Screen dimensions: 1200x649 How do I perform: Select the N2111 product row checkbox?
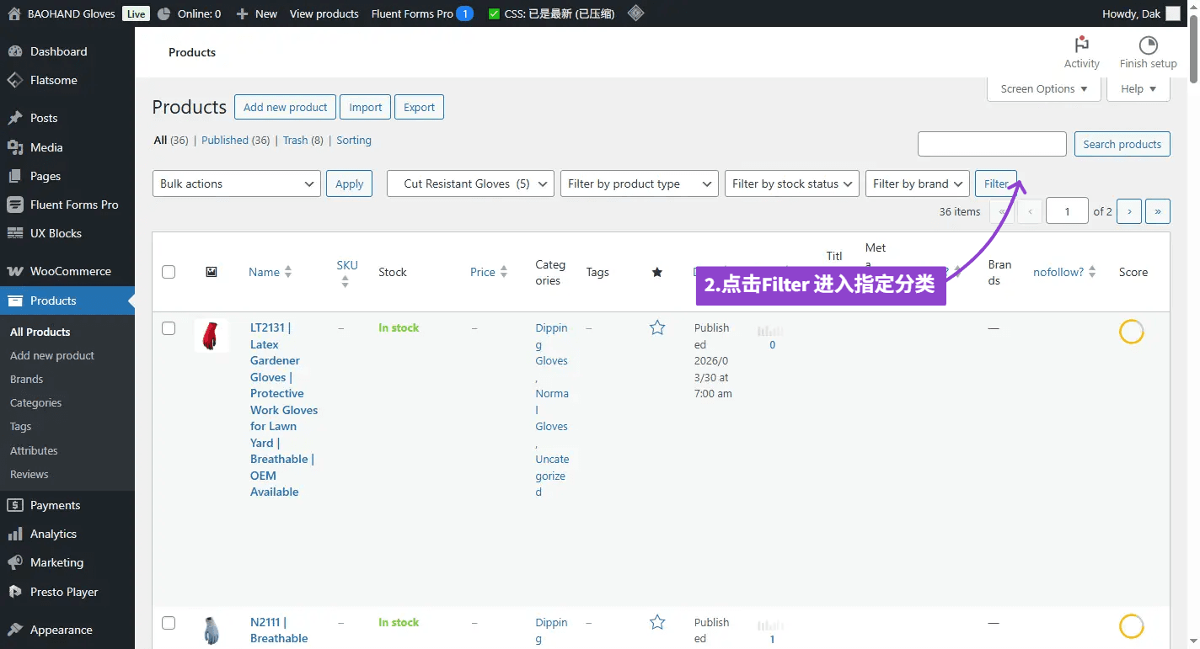pyautogui.click(x=169, y=623)
